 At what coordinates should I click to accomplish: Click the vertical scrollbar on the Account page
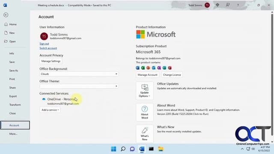point(272,75)
